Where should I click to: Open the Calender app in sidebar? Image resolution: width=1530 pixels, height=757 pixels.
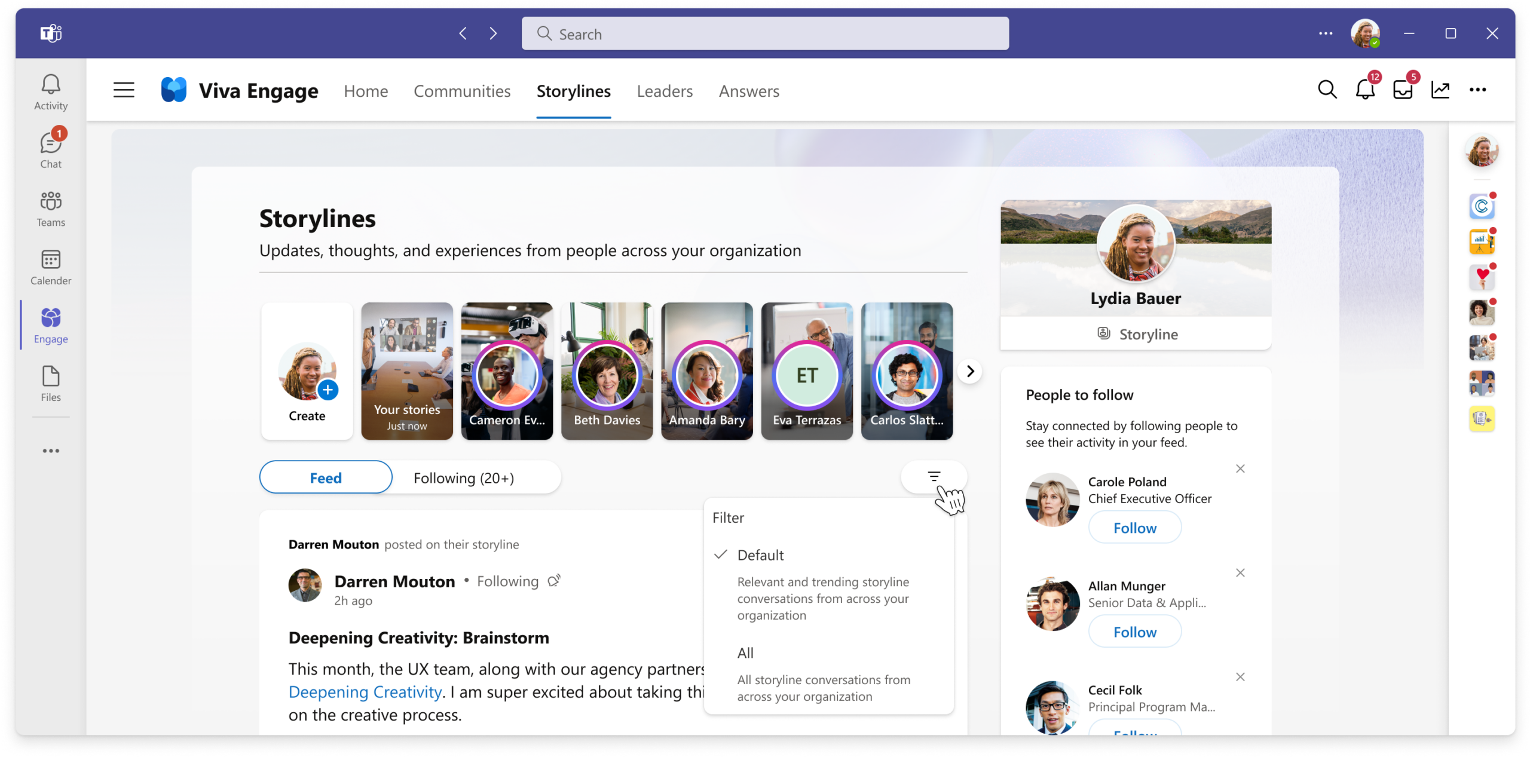click(x=51, y=266)
